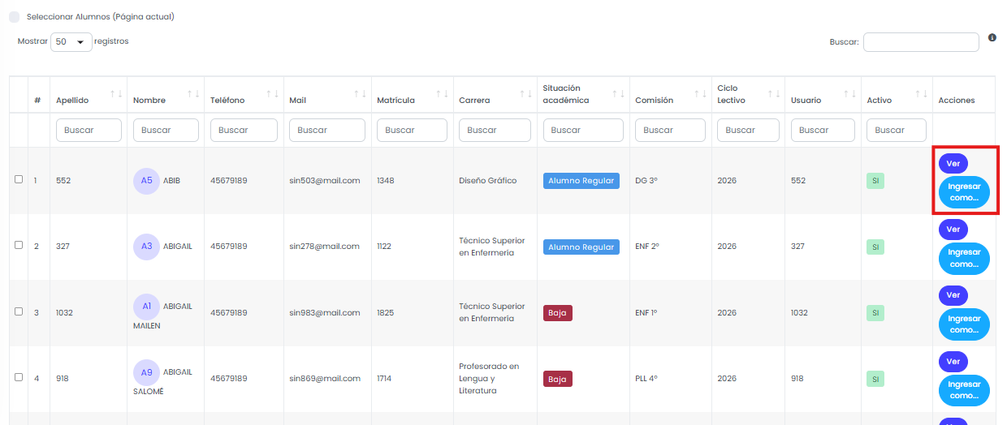Click the A5 avatar for ABIB

tap(146, 181)
